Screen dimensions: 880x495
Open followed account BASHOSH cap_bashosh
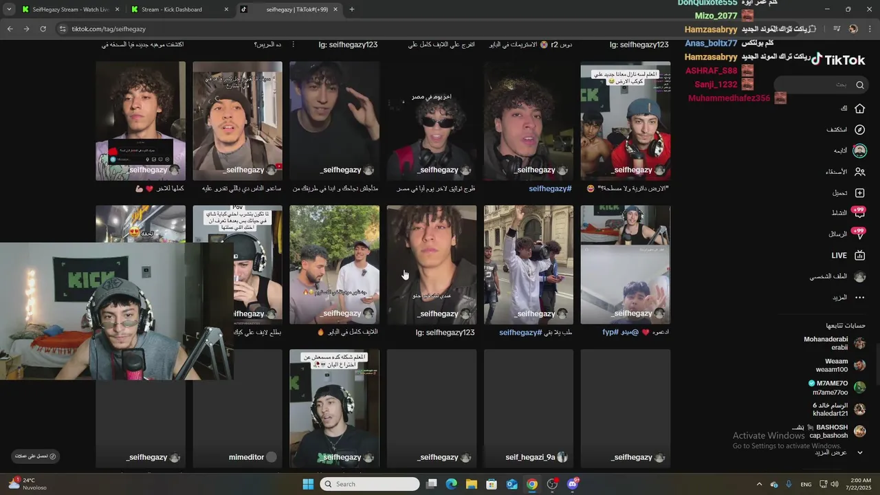tap(828, 431)
